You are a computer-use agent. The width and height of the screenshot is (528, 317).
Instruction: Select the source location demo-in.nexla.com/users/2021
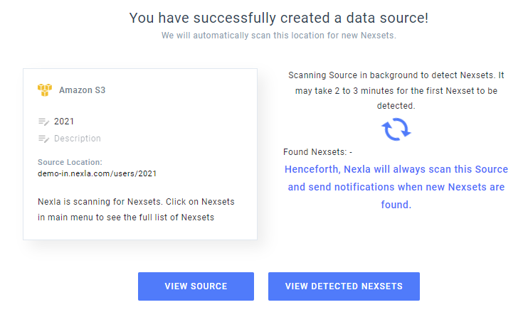(97, 173)
